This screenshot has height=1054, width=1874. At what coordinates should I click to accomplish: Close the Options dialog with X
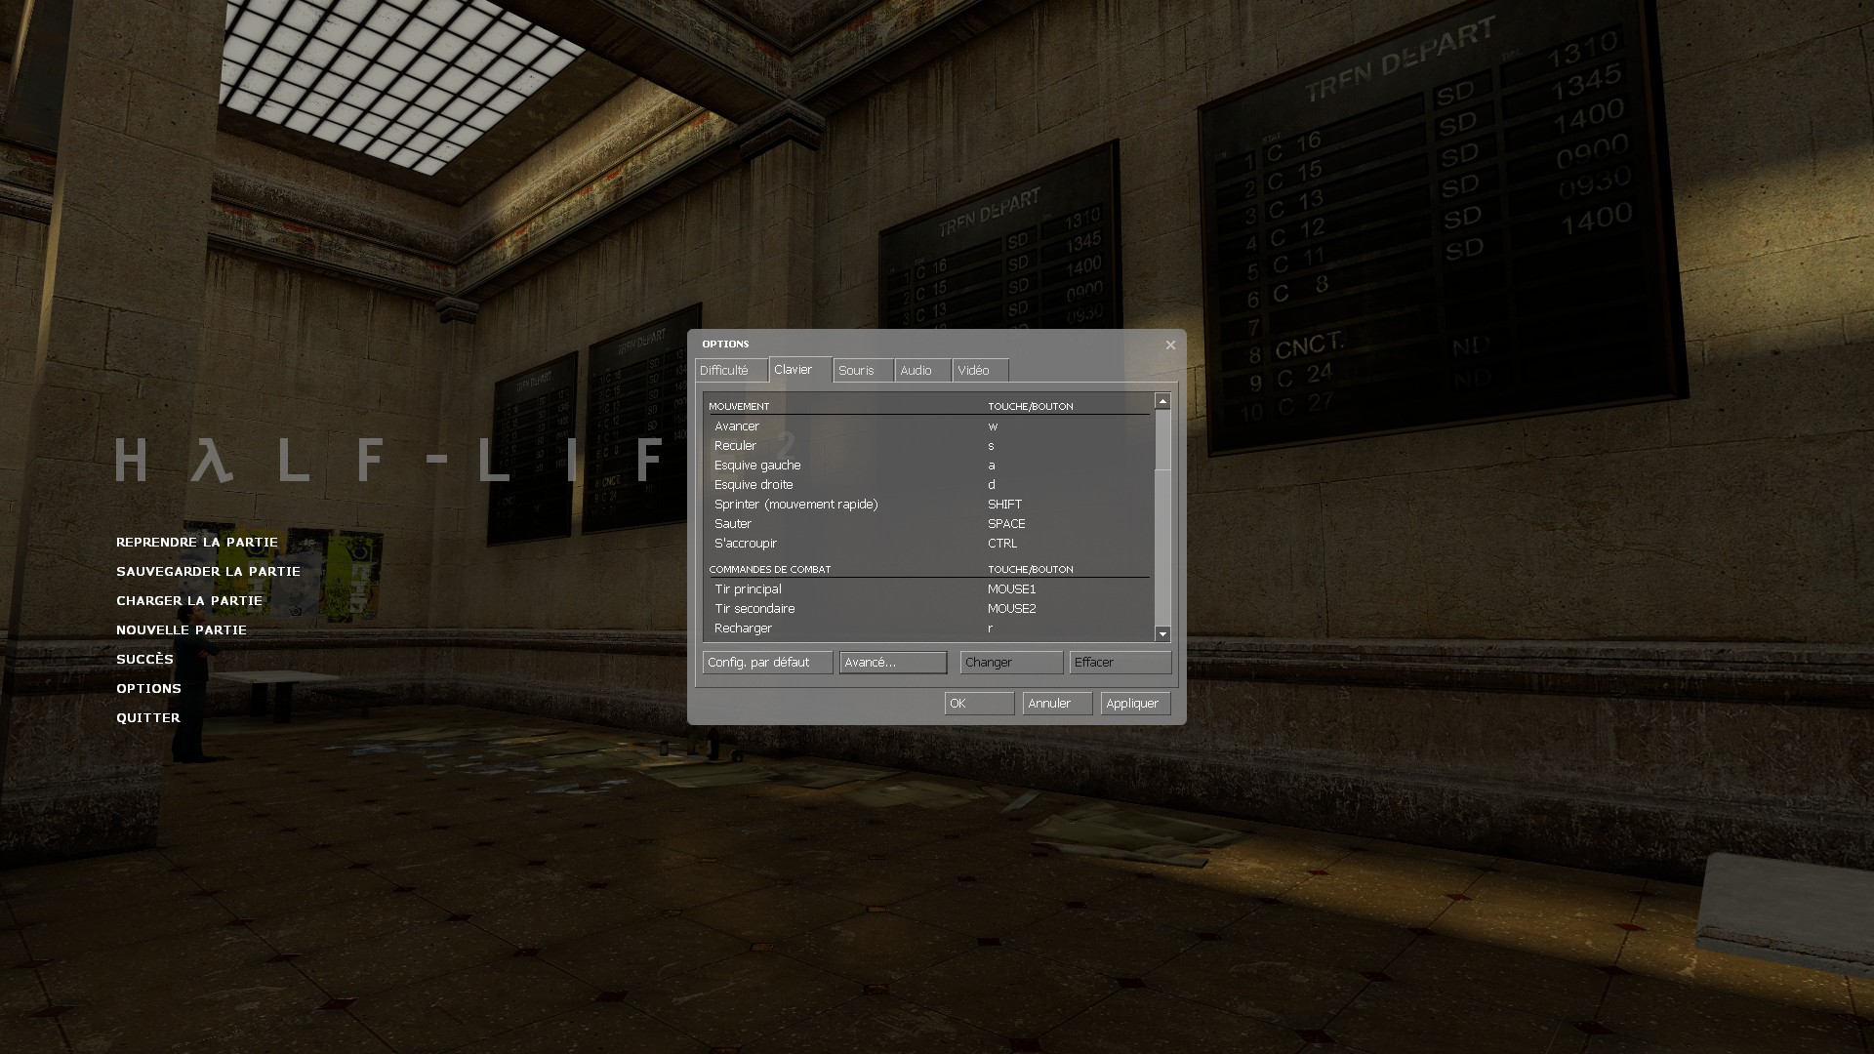1170,345
